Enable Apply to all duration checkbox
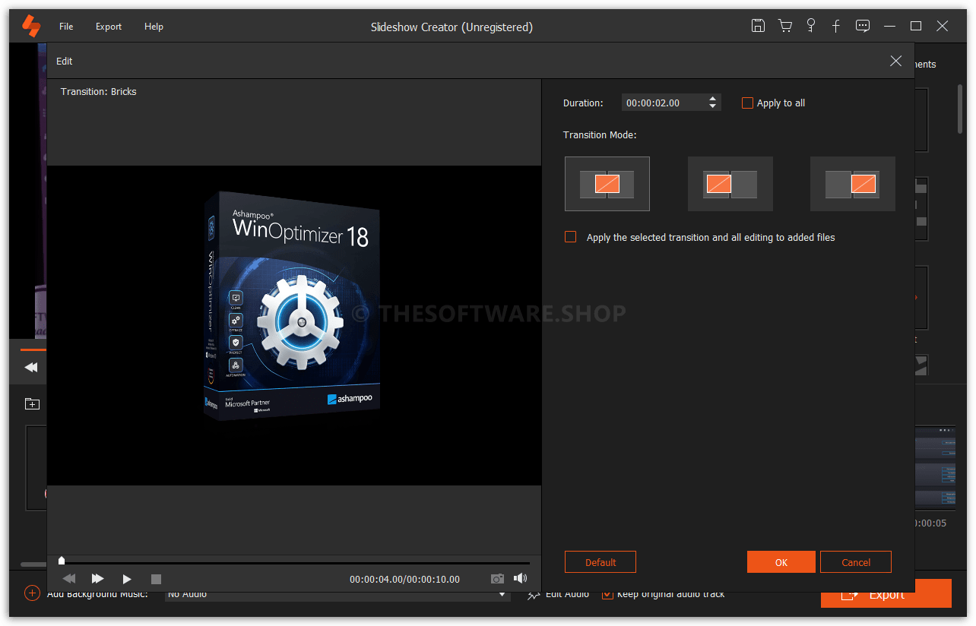Screen dimensions: 976x626 click(747, 103)
